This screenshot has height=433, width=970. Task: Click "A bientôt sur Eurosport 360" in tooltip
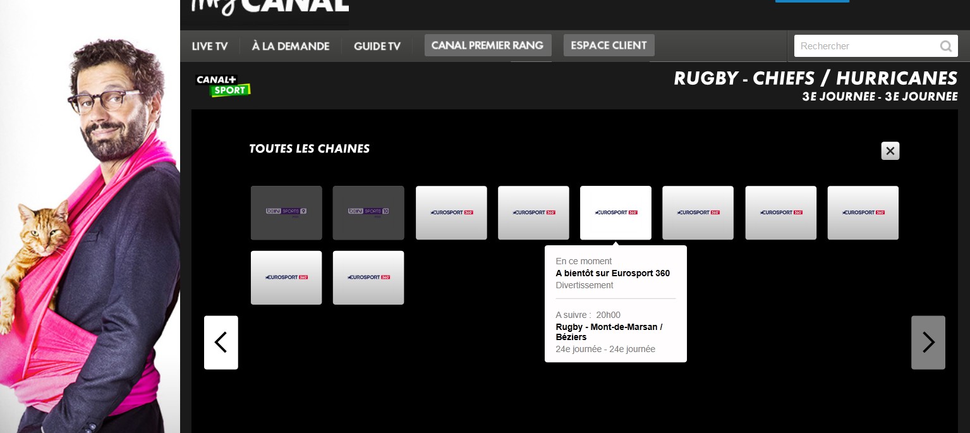613,273
